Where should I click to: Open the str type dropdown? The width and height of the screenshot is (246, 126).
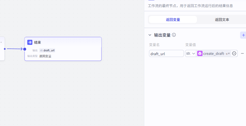tap(190, 53)
